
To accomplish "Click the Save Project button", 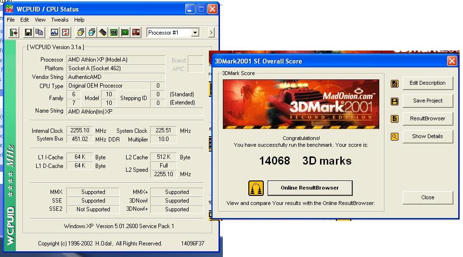I will 427,101.
